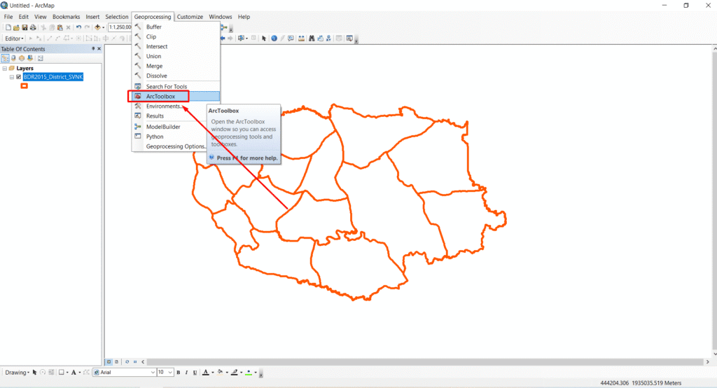Choose Union from Geoprocessing menu

[x=176, y=56]
